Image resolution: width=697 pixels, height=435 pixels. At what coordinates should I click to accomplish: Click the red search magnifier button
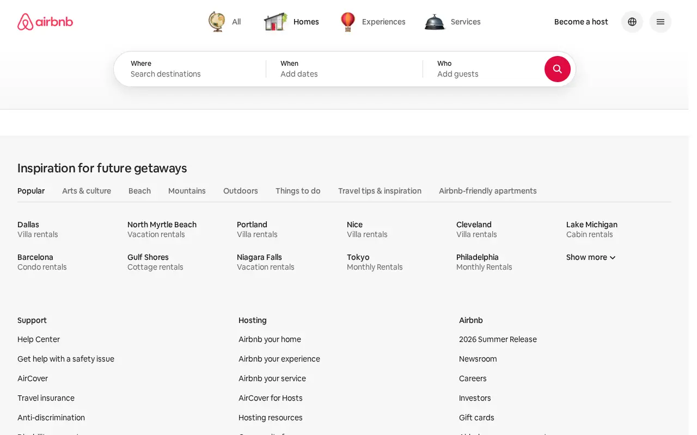point(558,69)
